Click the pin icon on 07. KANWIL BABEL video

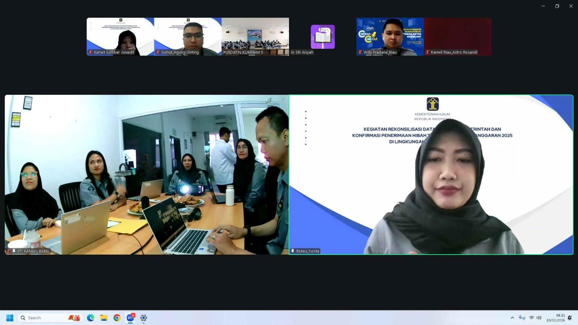[14, 251]
